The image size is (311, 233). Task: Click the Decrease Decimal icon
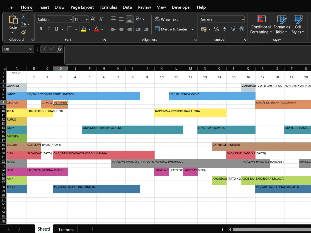tap(241, 29)
